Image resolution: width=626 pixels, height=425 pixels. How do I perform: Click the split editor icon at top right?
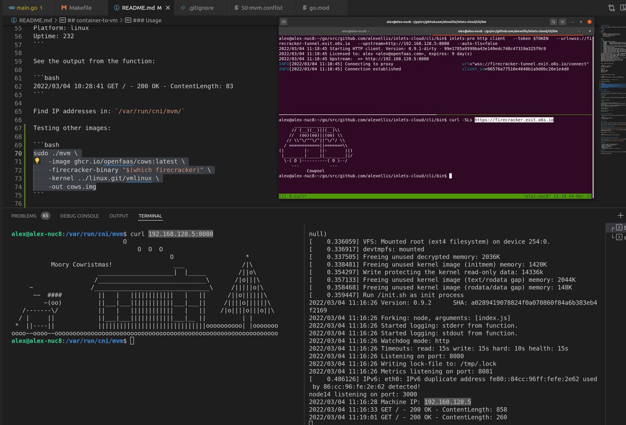click(624, 8)
